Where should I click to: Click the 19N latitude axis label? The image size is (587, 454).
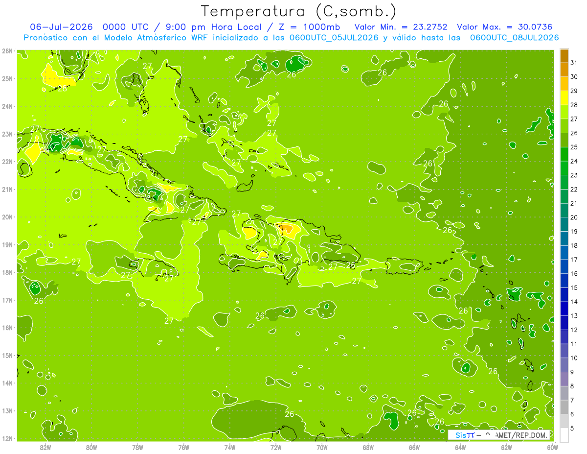click(7, 244)
